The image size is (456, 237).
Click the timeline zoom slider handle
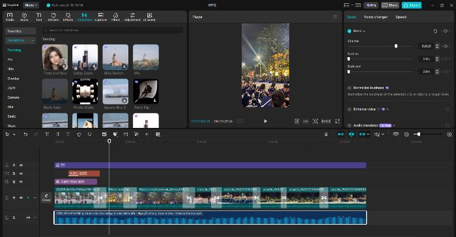coord(418,134)
